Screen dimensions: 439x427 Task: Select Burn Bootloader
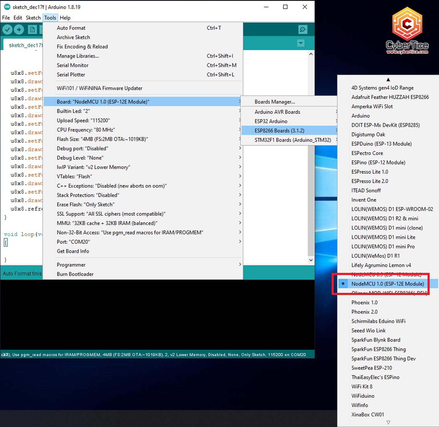(x=75, y=274)
